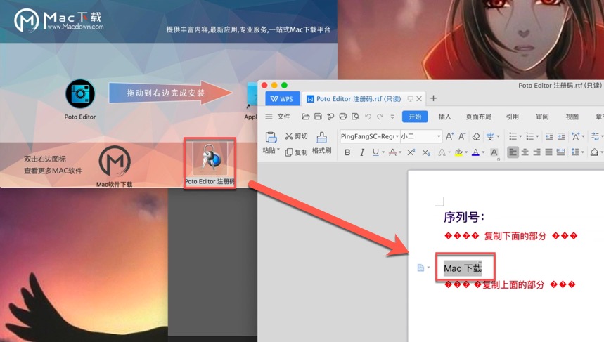Click the phonetic guide 變 icon

click(490, 136)
